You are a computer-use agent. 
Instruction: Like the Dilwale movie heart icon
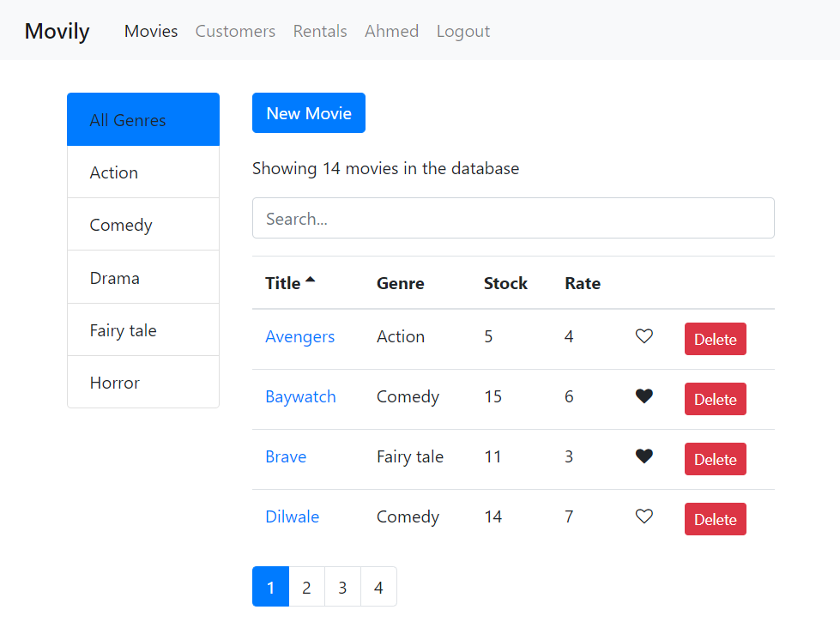pyautogui.click(x=644, y=516)
